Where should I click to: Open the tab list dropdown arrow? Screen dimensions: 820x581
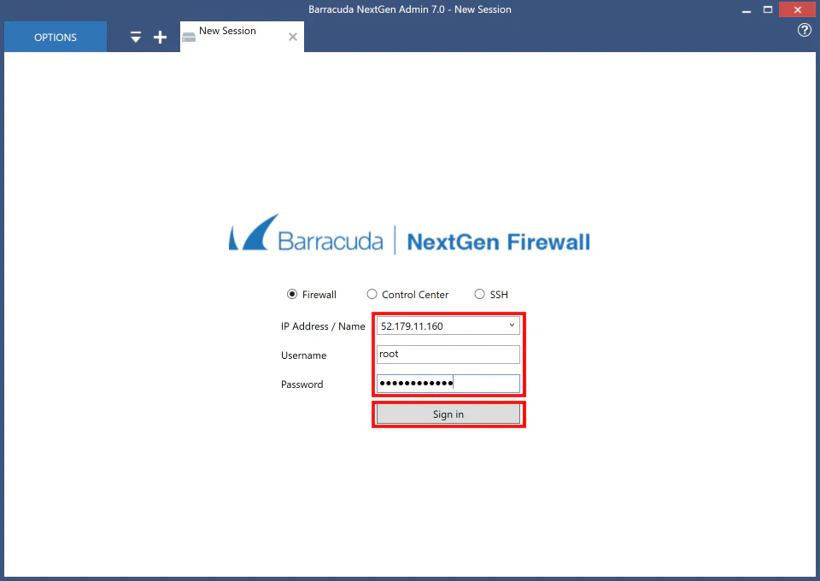pos(136,37)
